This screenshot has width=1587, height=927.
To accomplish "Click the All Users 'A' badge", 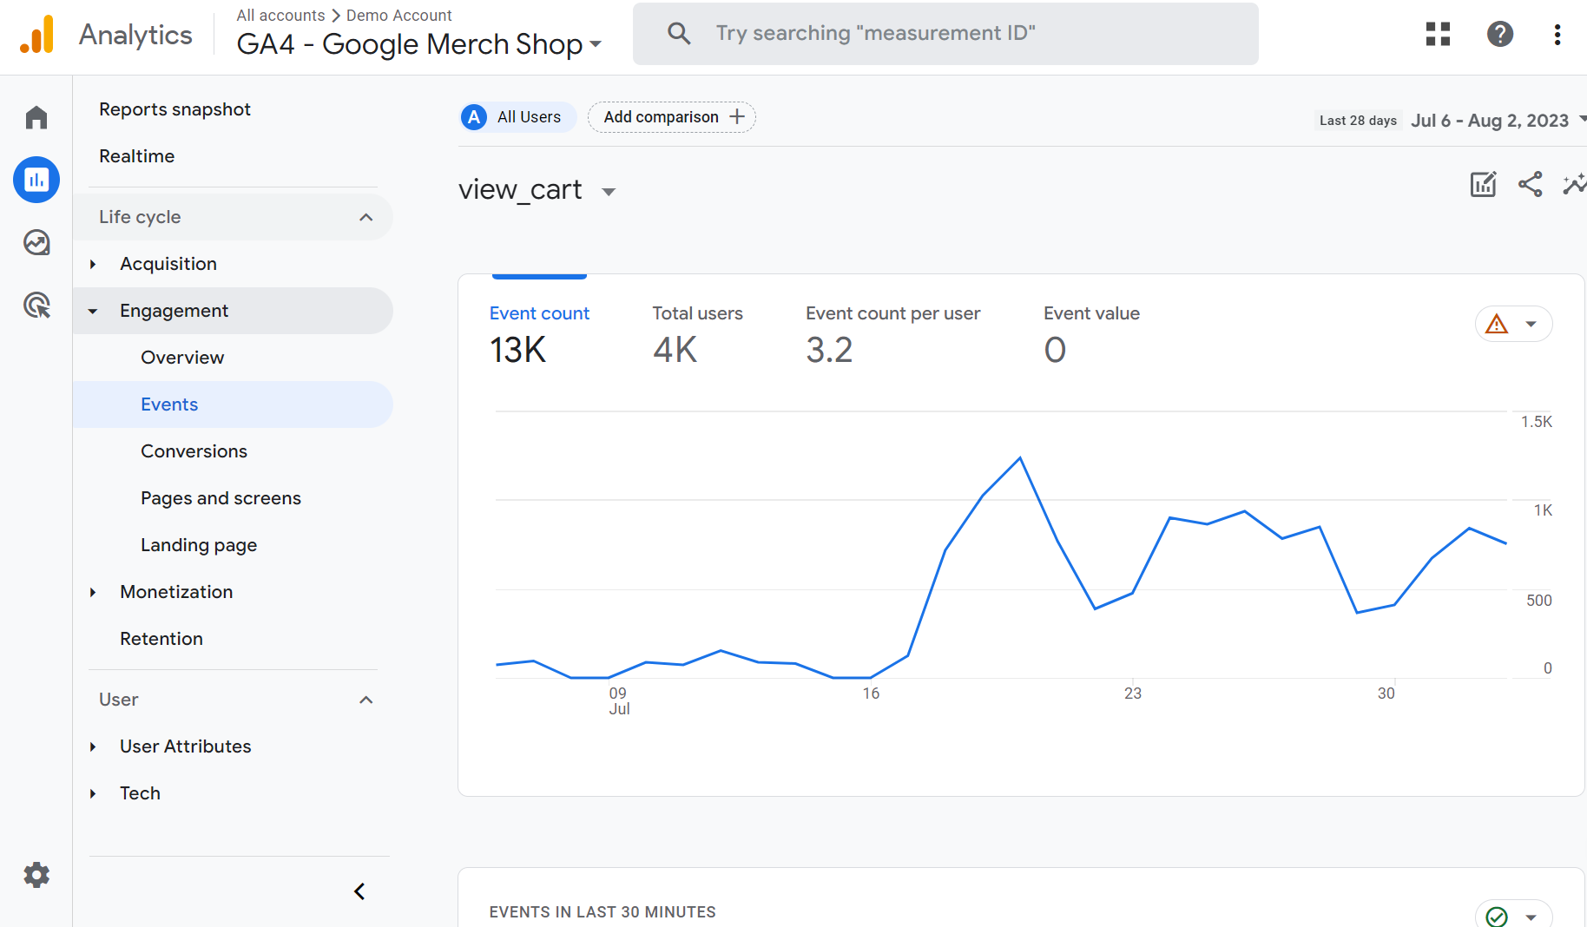I will pyautogui.click(x=474, y=117).
